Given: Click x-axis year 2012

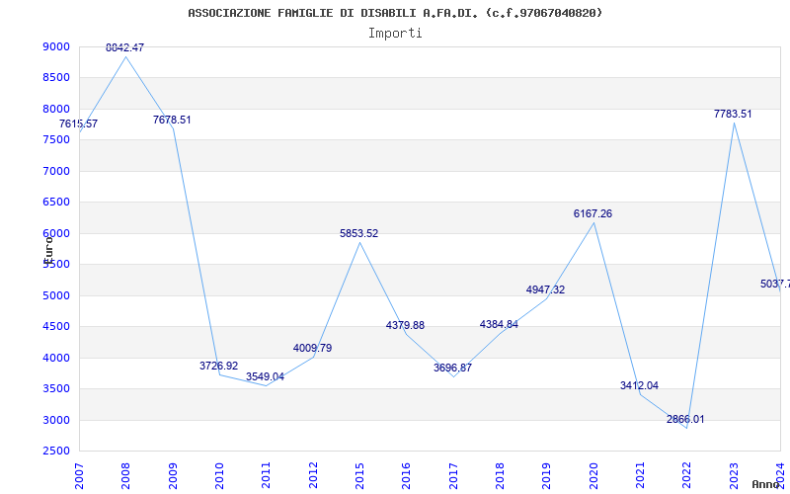Looking at the screenshot, I should (x=313, y=476).
